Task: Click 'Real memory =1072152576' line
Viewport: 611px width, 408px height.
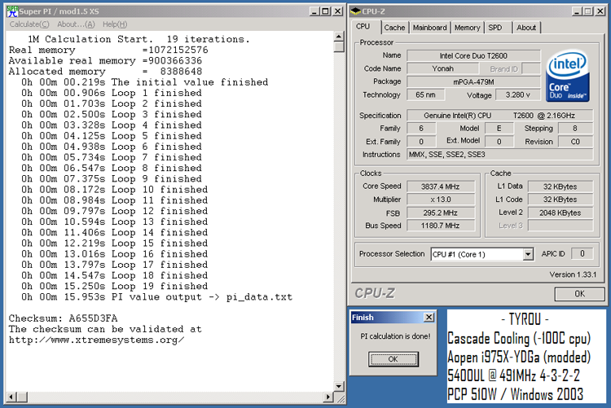Action: click(108, 50)
